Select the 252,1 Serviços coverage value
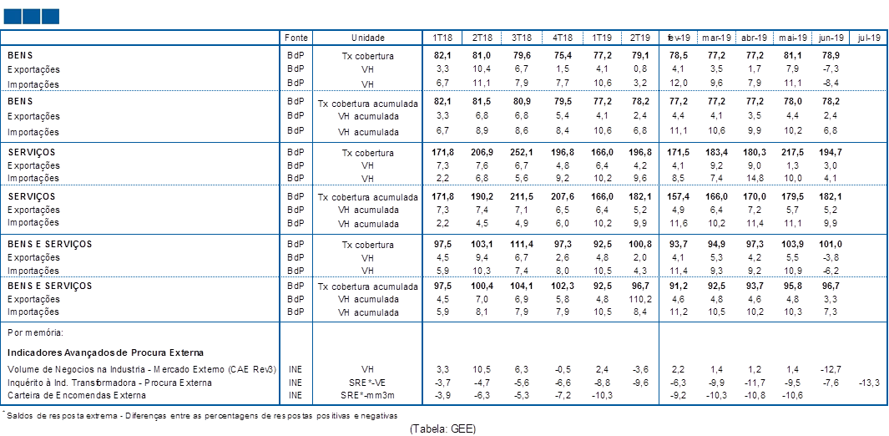 [522, 153]
